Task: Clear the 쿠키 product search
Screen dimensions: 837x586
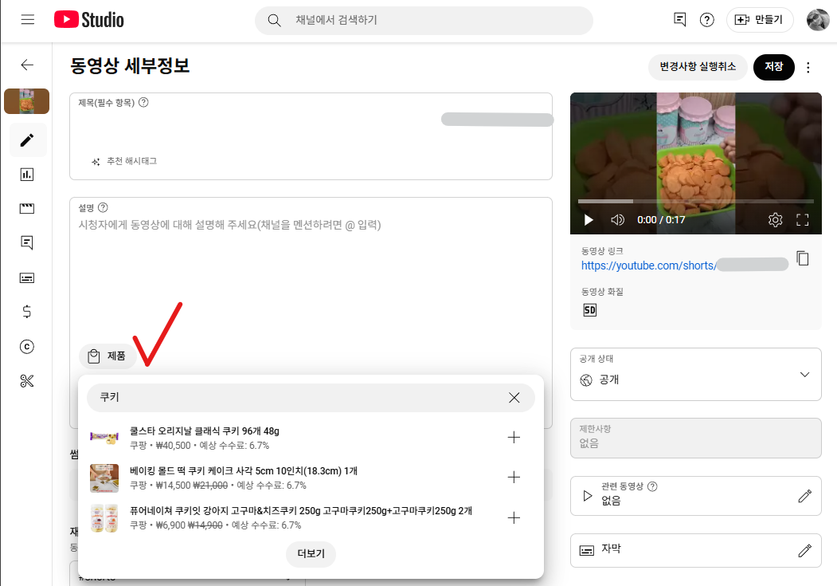Action: pos(514,397)
